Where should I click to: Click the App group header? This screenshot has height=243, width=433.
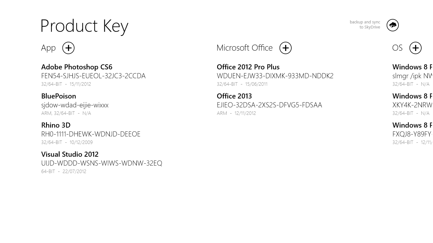tap(48, 48)
